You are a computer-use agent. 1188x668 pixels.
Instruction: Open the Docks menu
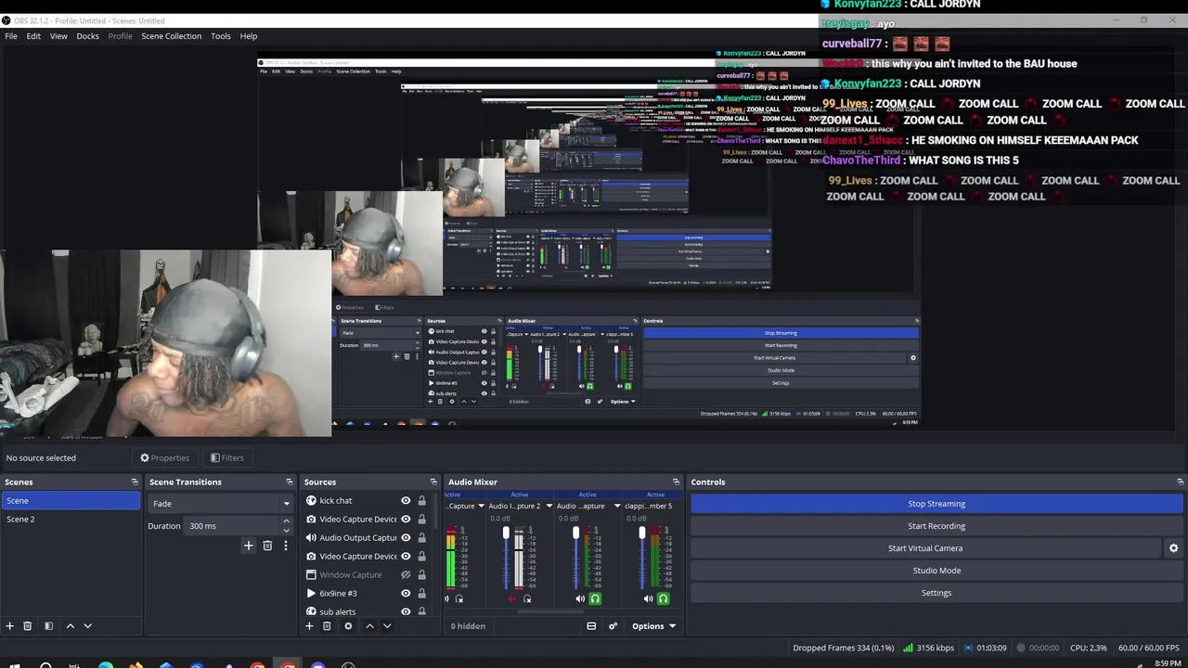coord(87,36)
